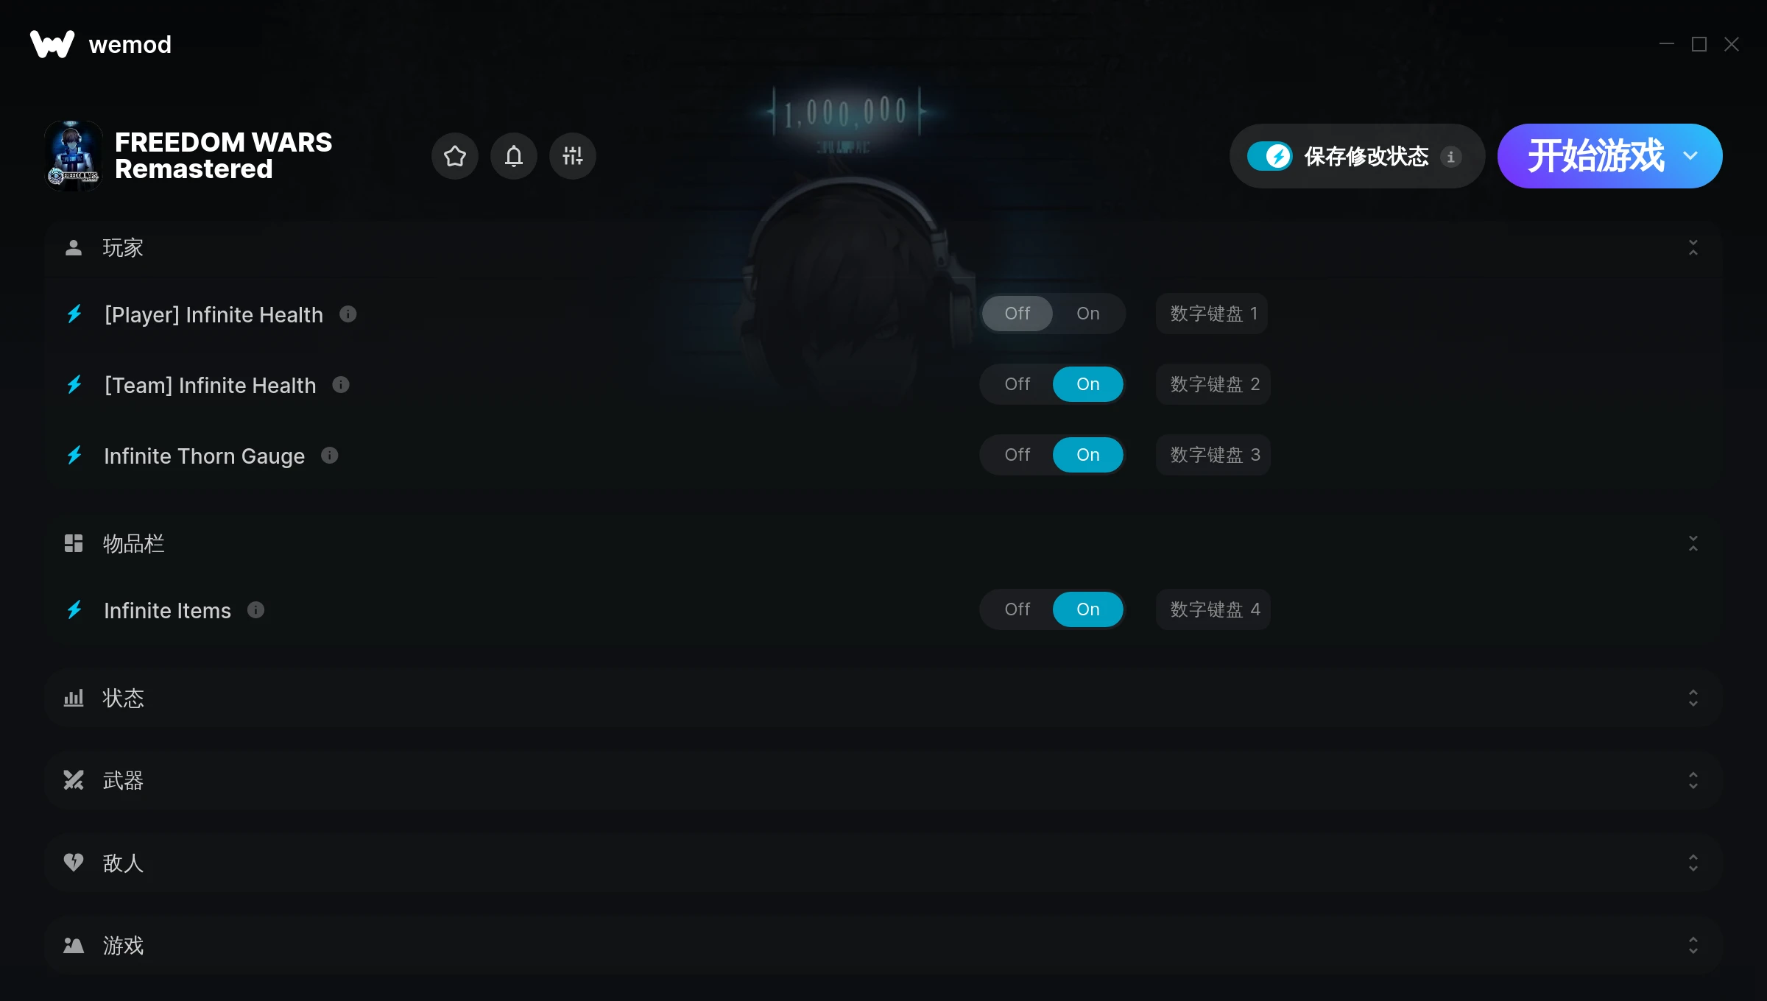1767x1001 pixels.
Task: Click info icon next to 保存修改状态
Action: 1450,157
